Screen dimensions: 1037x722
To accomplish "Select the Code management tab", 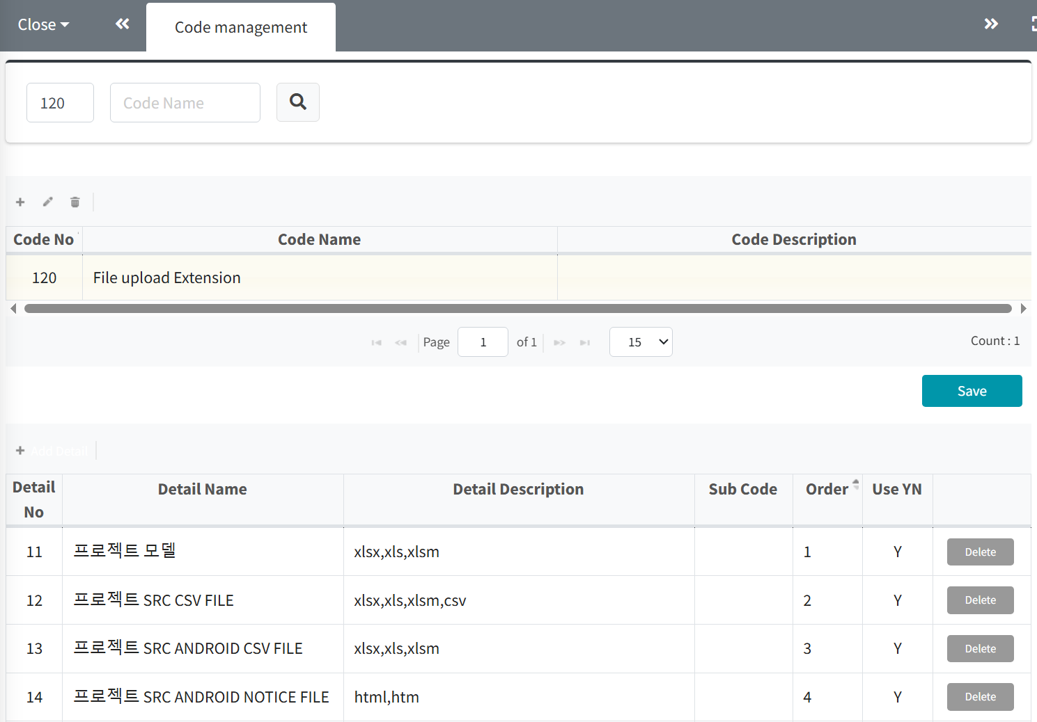I will pyautogui.click(x=241, y=27).
